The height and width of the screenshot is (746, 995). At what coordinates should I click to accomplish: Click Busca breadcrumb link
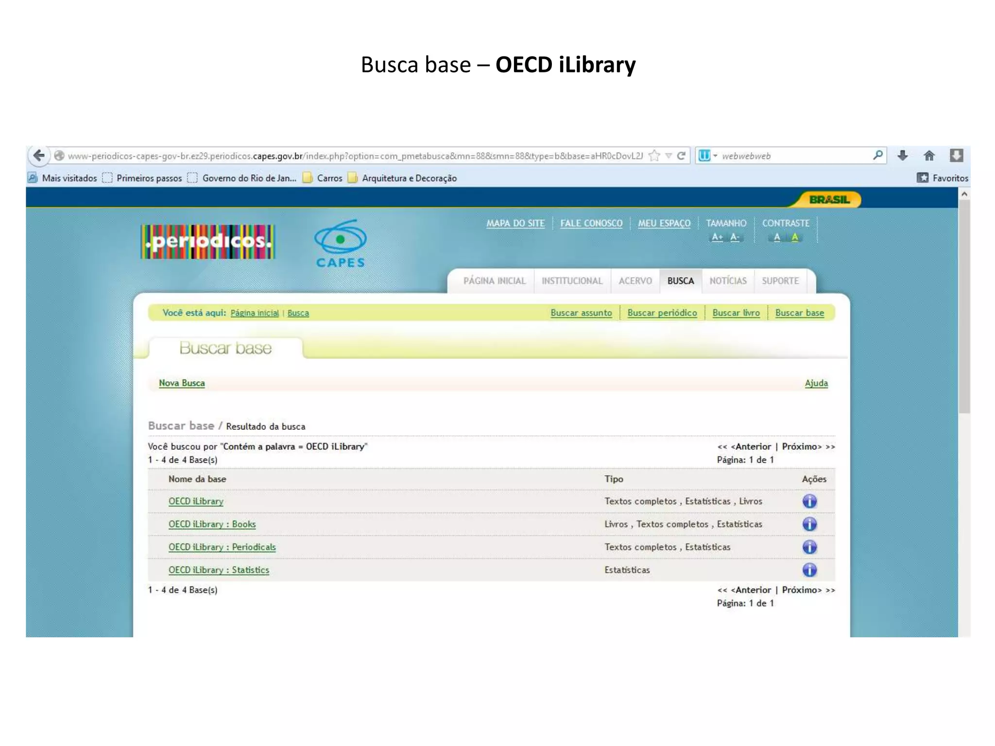click(x=298, y=313)
